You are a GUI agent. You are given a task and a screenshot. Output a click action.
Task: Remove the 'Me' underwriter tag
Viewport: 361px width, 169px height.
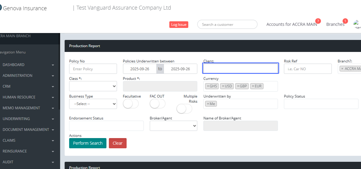coord(208,104)
